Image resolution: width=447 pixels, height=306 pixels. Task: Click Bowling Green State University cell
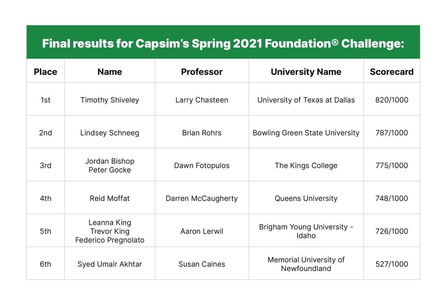306,133
